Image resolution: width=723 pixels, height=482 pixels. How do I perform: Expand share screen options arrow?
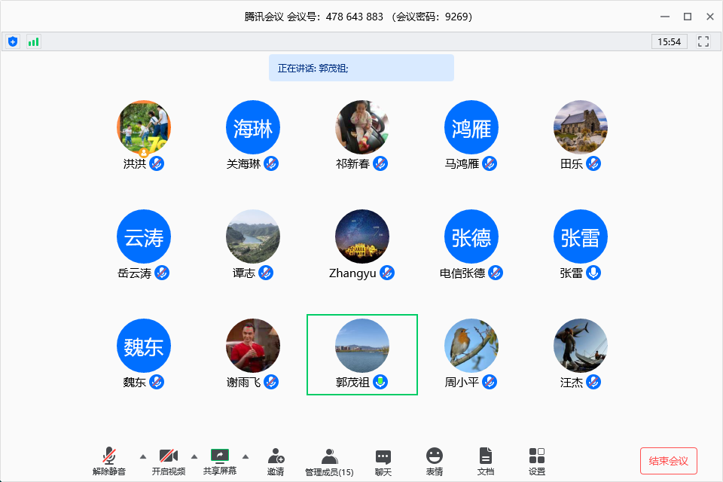pyautogui.click(x=246, y=456)
